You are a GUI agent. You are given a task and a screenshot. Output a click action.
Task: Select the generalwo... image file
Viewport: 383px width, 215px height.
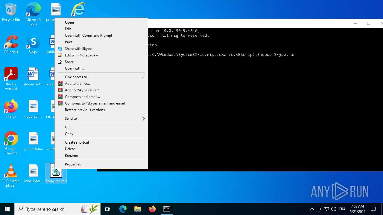(34, 141)
